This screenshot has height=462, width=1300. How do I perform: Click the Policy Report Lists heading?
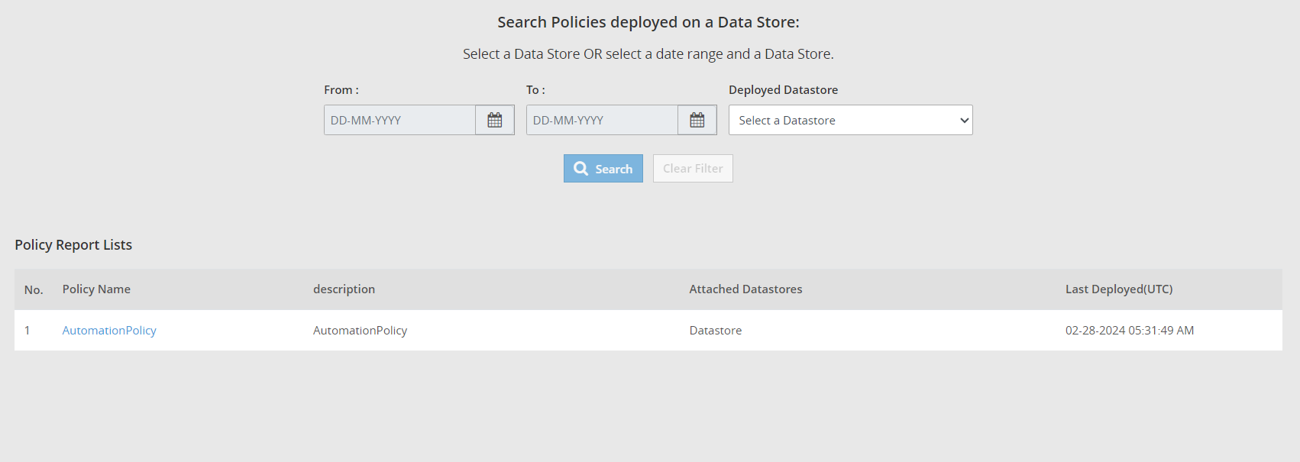point(73,245)
